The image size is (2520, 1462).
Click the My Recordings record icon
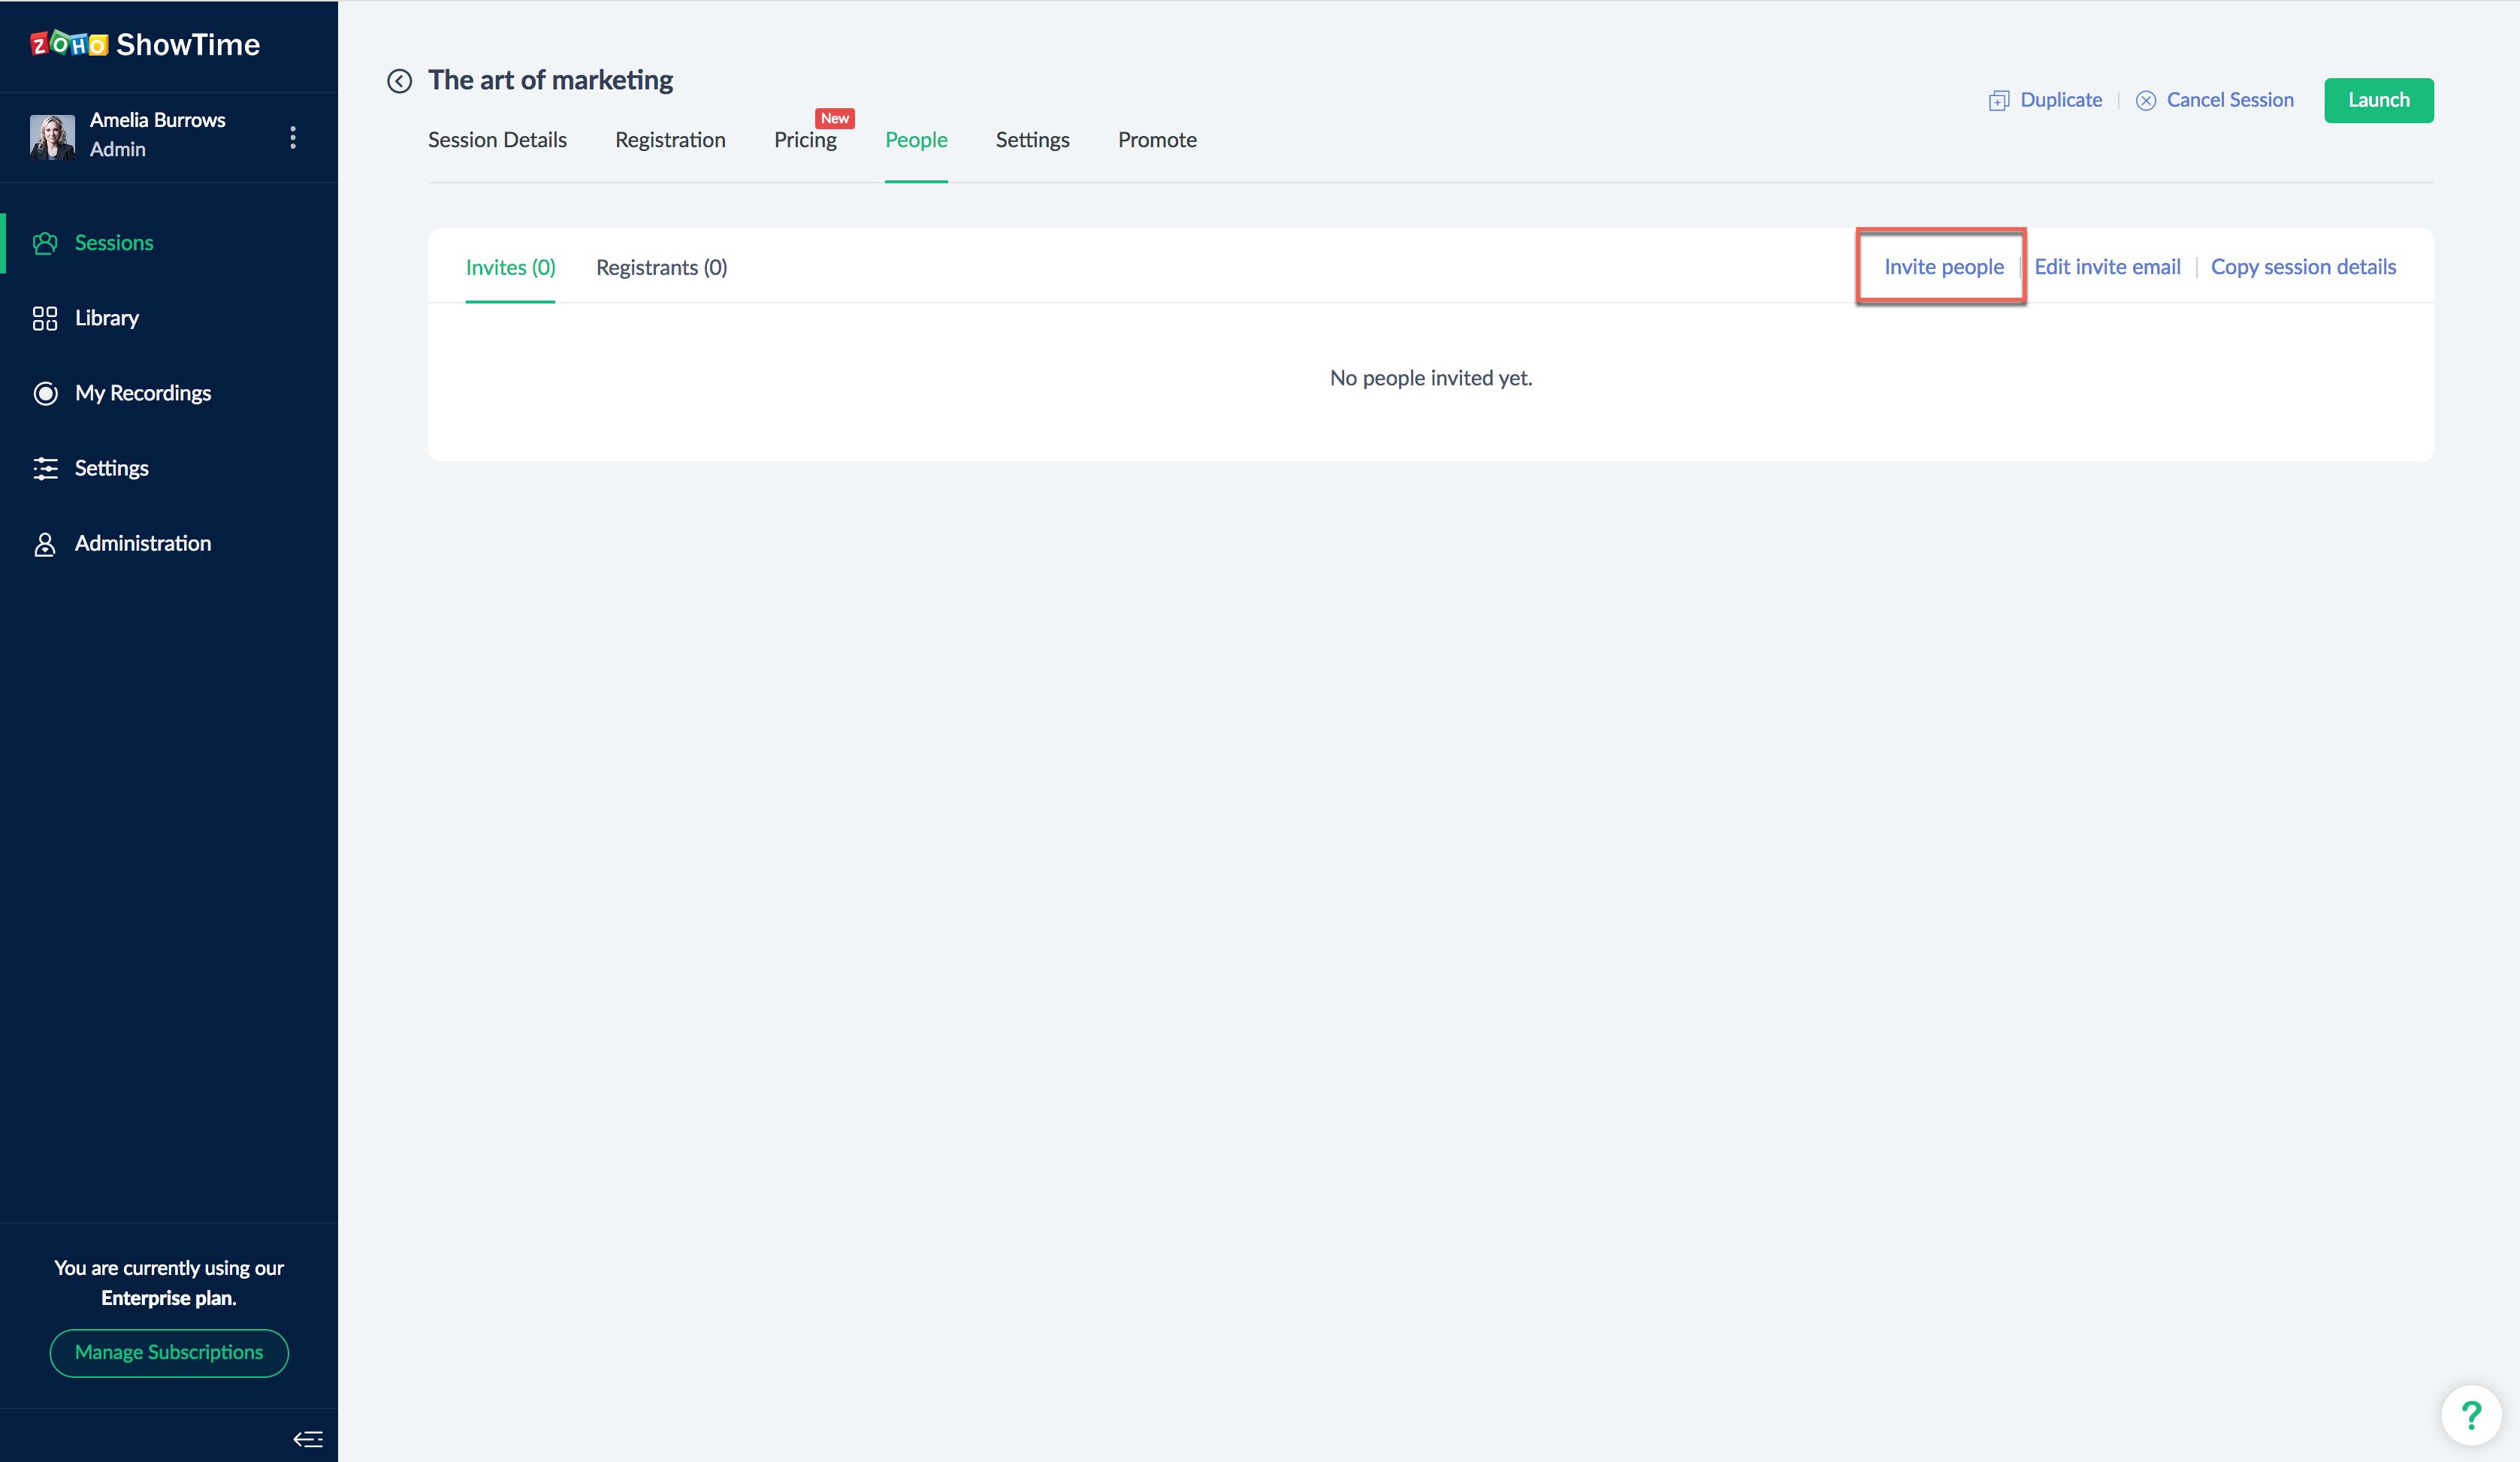click(x=45, y=393)
